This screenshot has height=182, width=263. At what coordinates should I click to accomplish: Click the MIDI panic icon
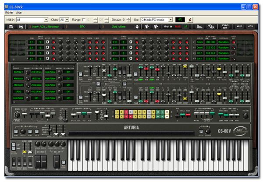coord(190,20)
